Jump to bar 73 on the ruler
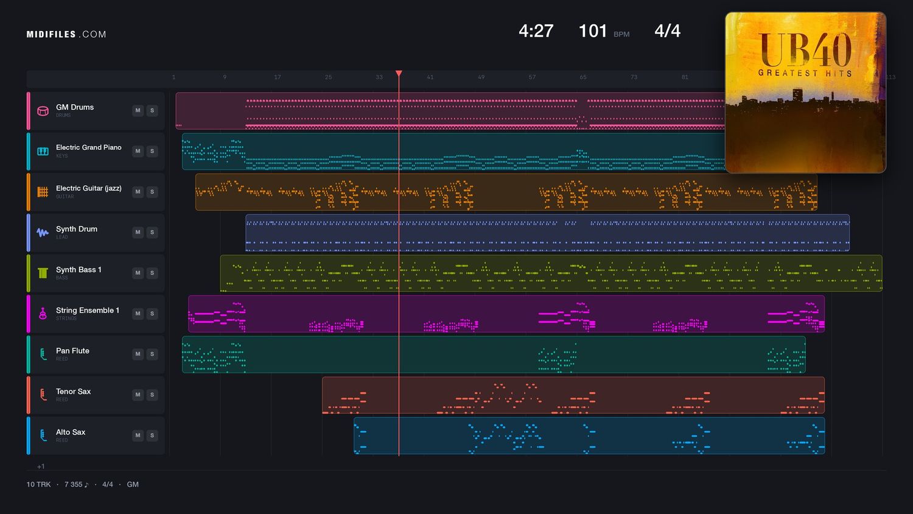 (634, 77)
